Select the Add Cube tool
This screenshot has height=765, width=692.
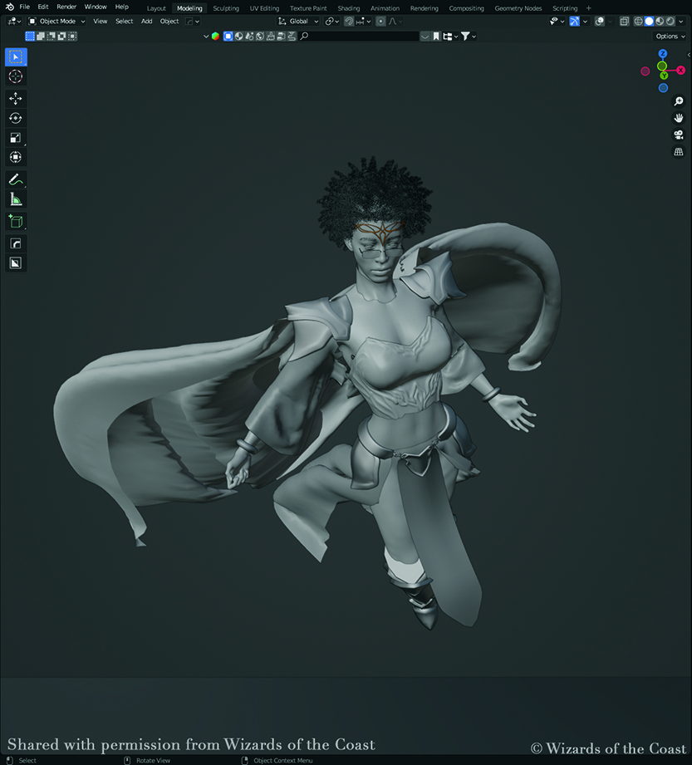[x=16, y=222]
